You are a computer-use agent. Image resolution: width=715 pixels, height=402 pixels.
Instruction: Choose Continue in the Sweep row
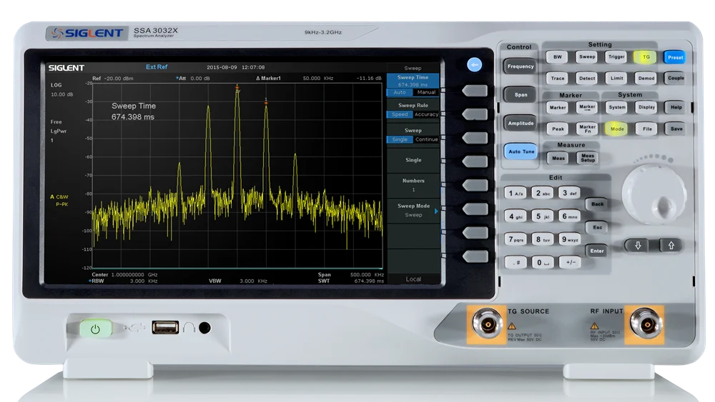click(426, 140)
